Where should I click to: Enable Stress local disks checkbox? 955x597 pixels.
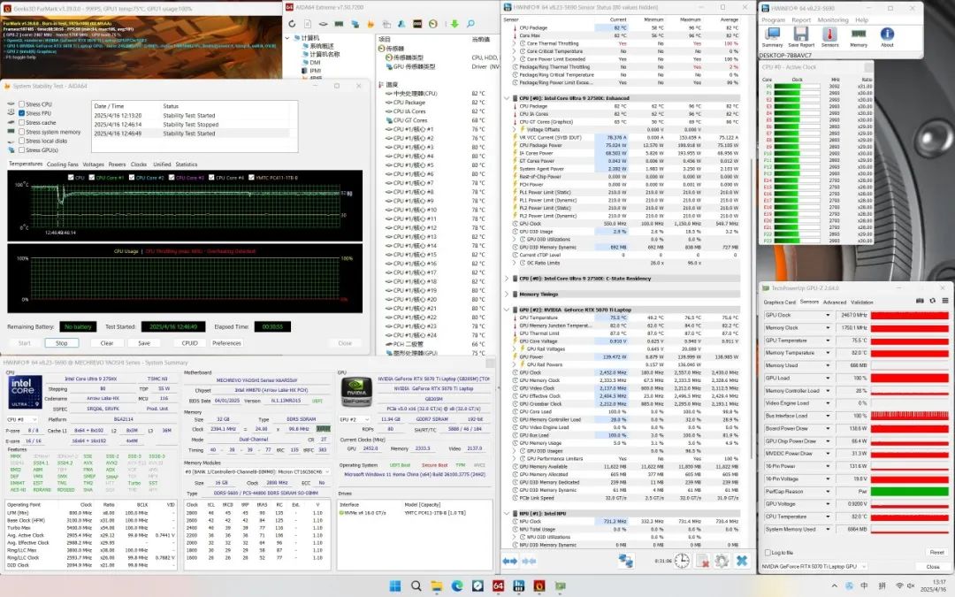tap(22, 141)
